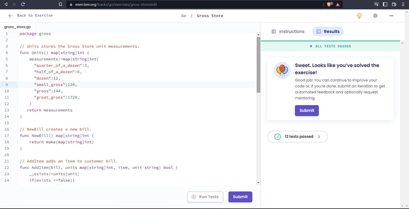Click the bookmark icon beside address bar

(60, 4)
